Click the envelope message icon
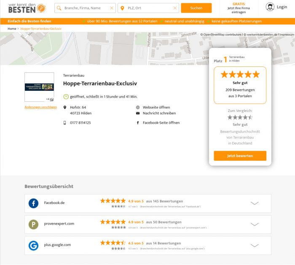This screenshot has height=265, width=295. tap(138, 113)
